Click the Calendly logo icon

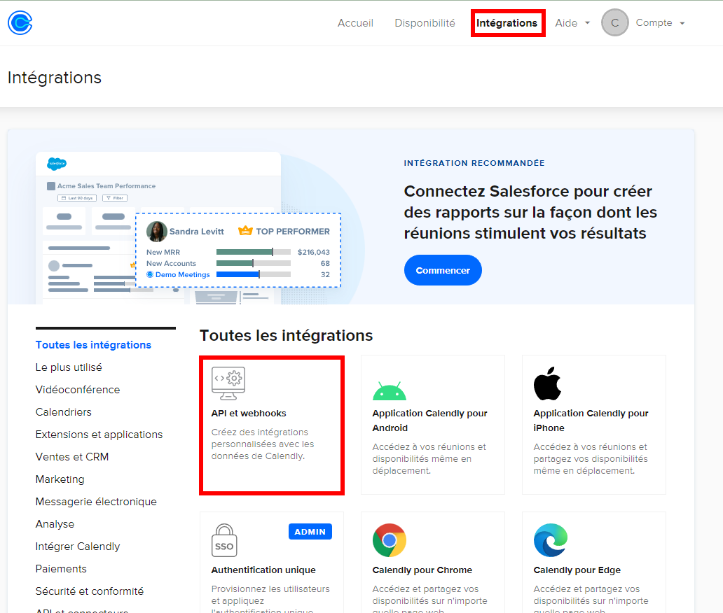tap(20, 22)
